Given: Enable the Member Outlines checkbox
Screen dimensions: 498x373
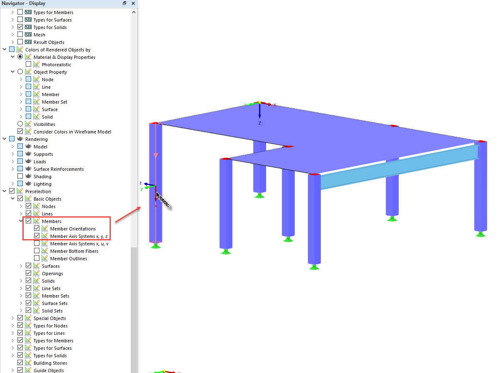Looking at the screenshot, I should point(37,258).
